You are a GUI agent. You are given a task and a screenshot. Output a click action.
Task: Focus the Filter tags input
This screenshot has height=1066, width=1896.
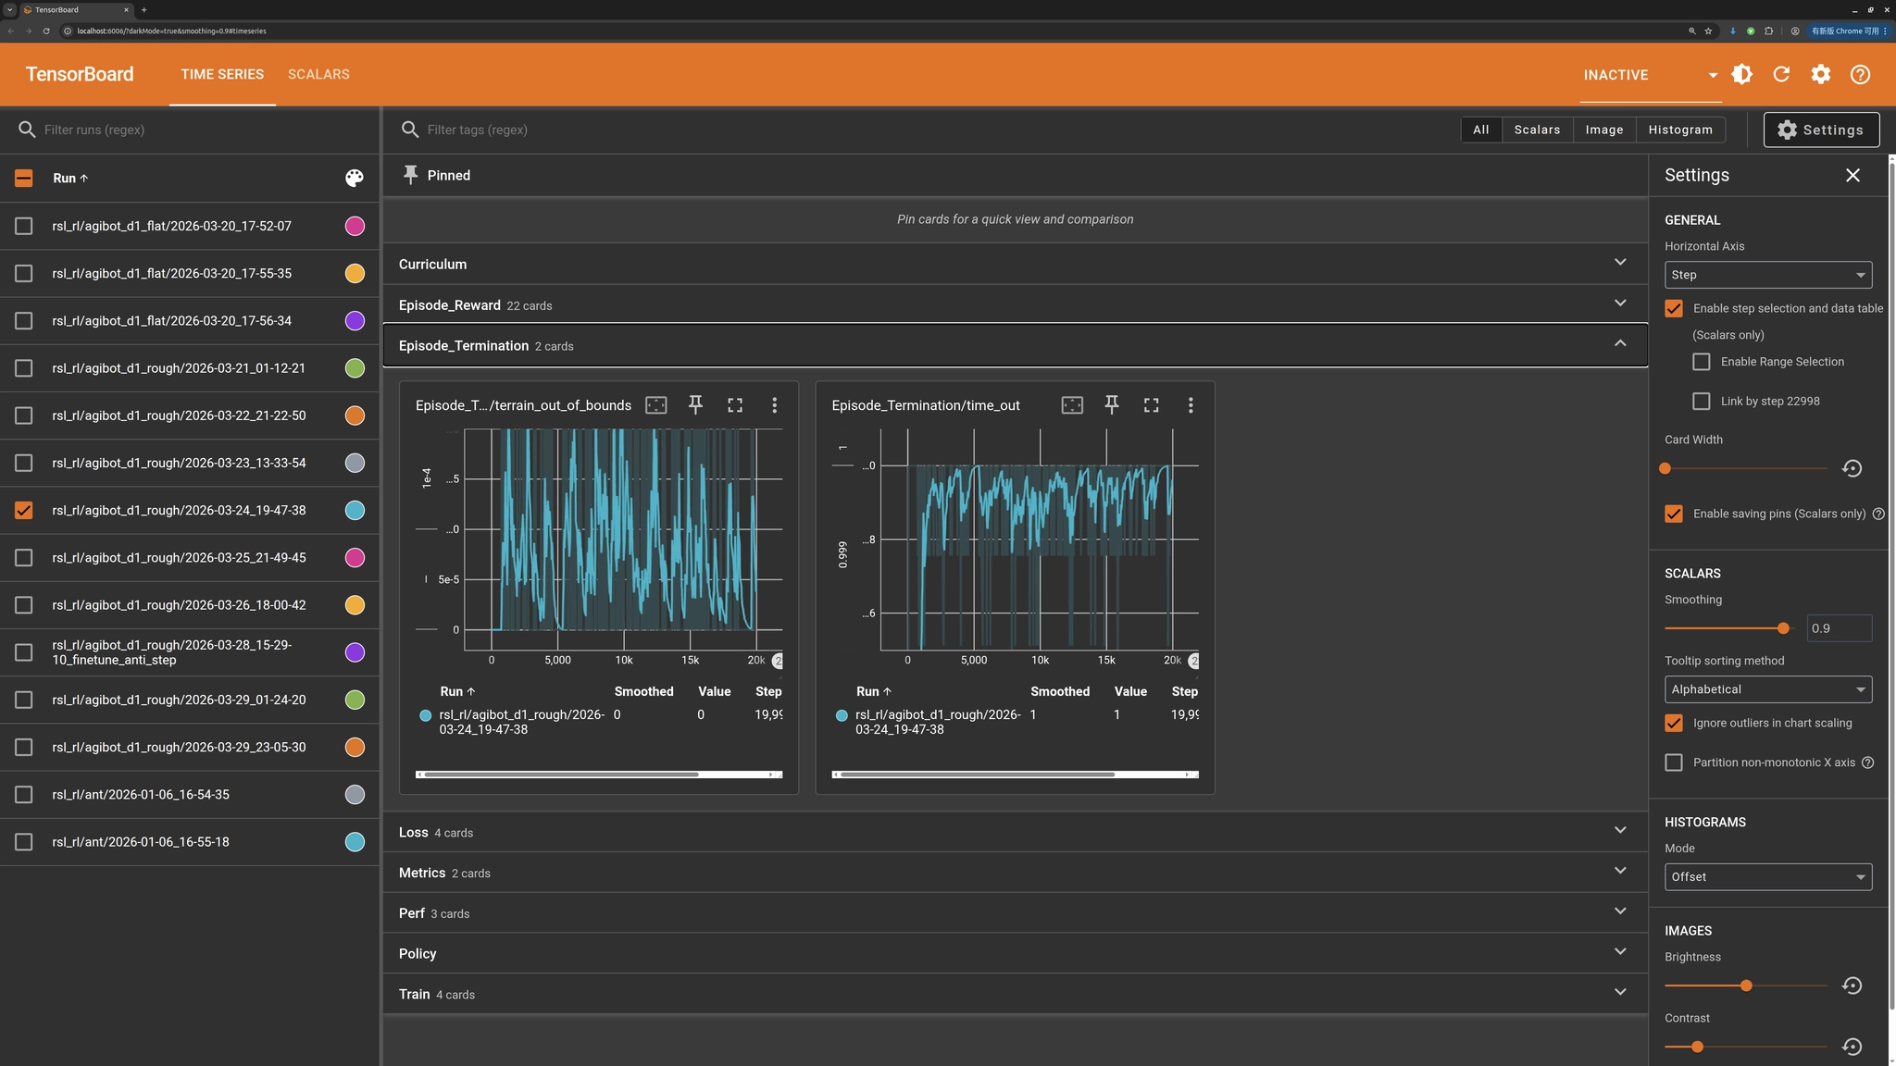935,130
